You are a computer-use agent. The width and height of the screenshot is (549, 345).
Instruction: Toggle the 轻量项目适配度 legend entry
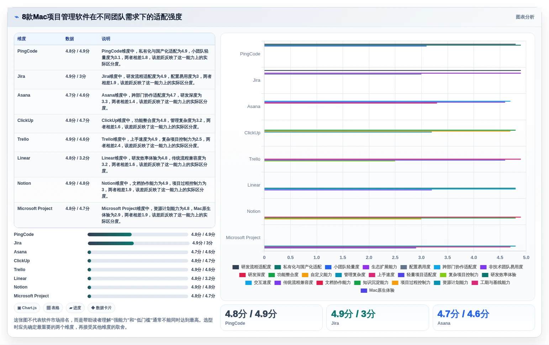[x=417, y=275]
